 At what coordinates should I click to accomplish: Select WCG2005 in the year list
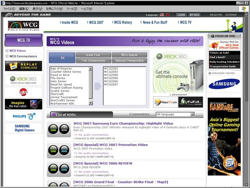pyautogui.click(x=111, y=78)
